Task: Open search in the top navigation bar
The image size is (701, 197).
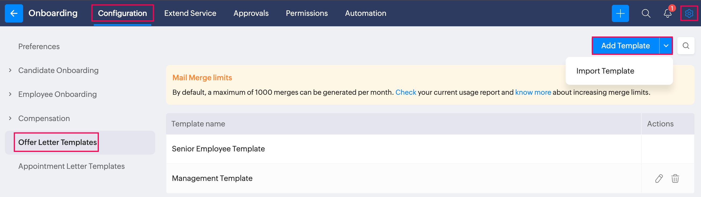Action: pos(646,13)
